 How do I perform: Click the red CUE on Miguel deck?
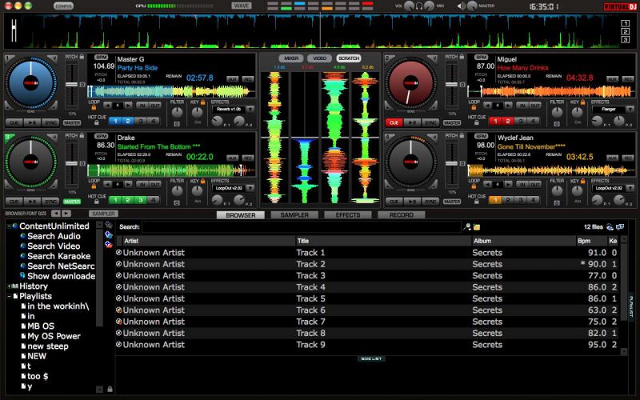tap(394, 122)
